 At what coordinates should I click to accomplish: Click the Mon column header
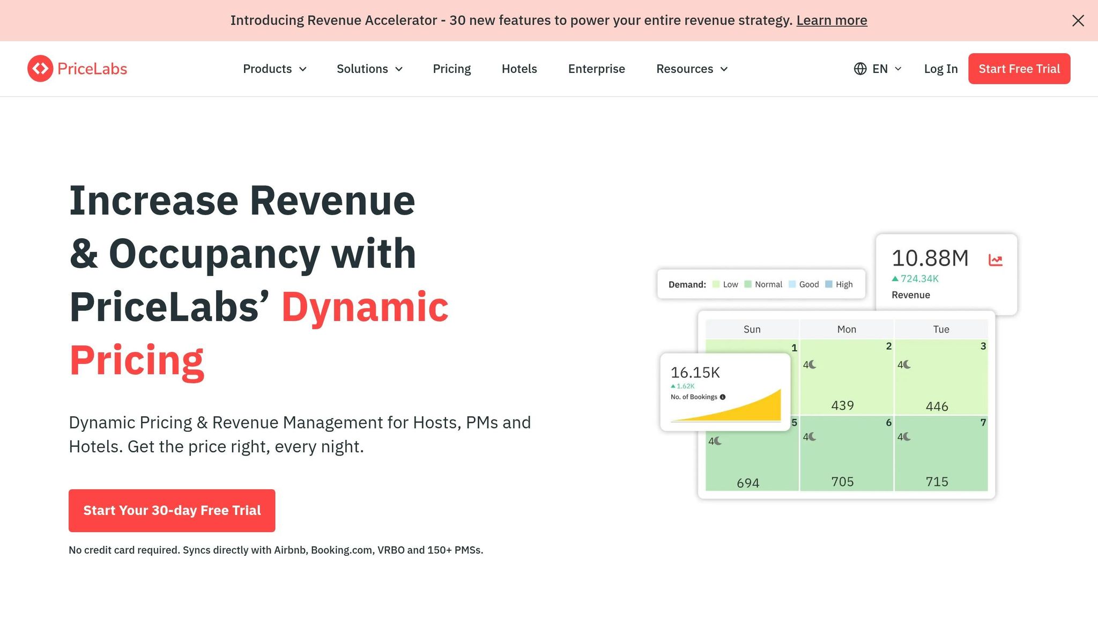[x=847, y=329]
